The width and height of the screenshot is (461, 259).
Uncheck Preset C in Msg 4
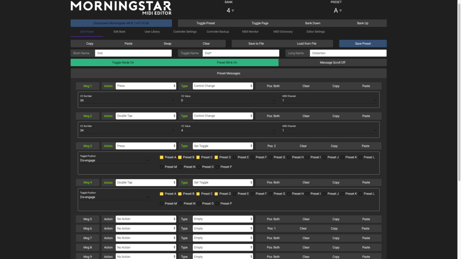click(x=198, y=194)
